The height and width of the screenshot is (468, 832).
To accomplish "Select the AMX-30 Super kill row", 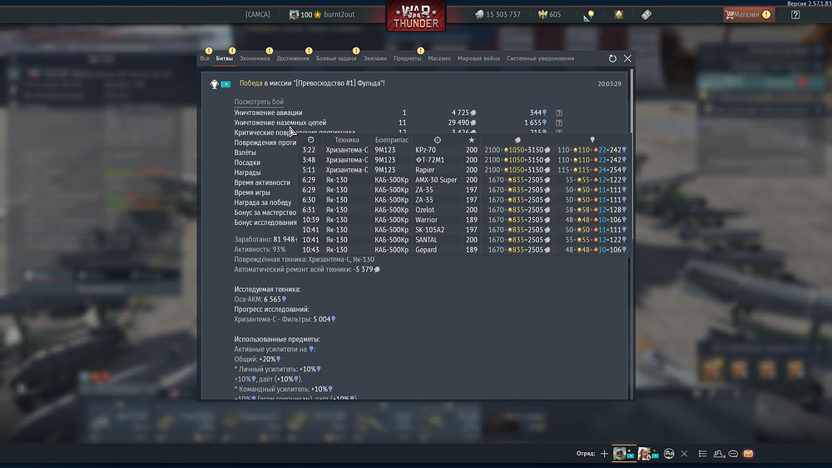I will click(x=464, y=180).
